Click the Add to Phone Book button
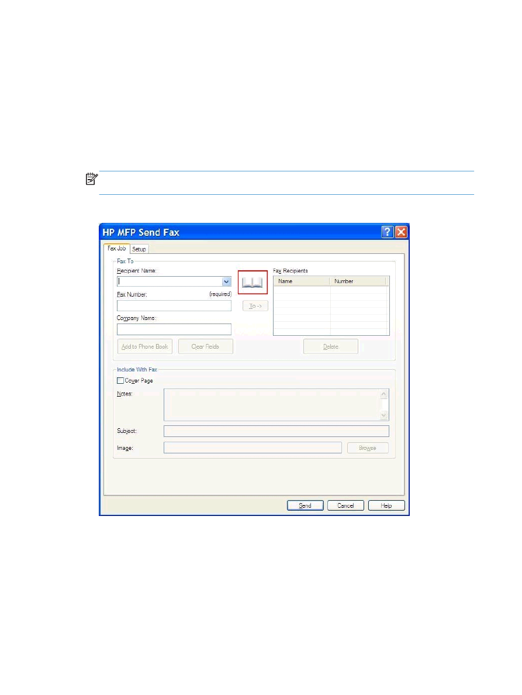The image size is (522, 695). click(145, 346)
